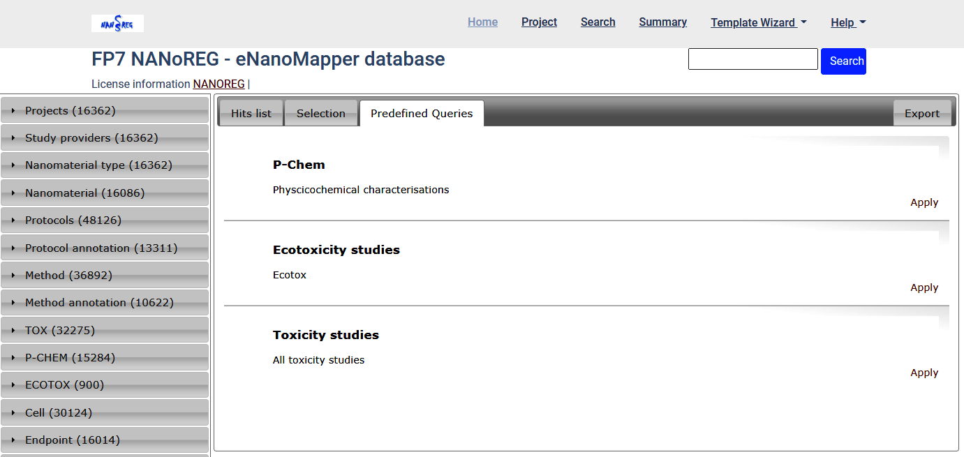Expand the Projects (16362) facet
Image resolution: width=964 pixels, height=457 pixels.
click(x=71, y=111)
